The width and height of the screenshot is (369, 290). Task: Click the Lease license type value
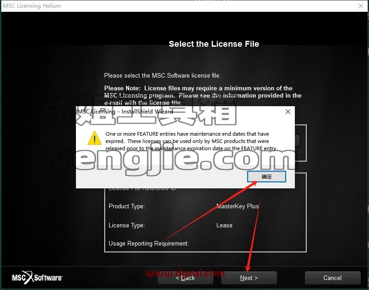[x=224, y=225]
